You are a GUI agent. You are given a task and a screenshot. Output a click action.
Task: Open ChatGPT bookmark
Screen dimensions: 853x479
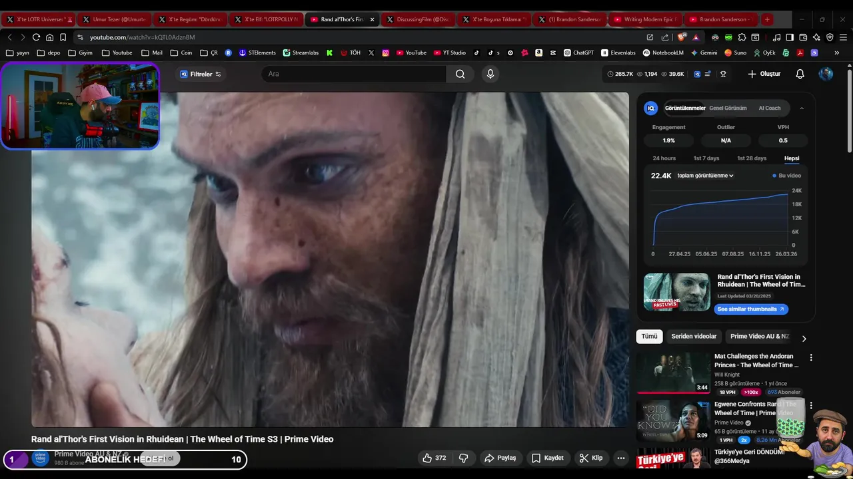tap(578, 53)
